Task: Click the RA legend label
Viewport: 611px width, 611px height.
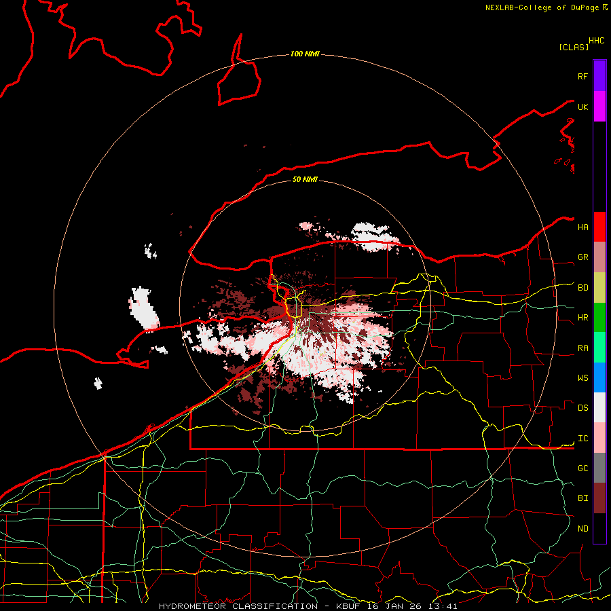Action: (582, 348)
